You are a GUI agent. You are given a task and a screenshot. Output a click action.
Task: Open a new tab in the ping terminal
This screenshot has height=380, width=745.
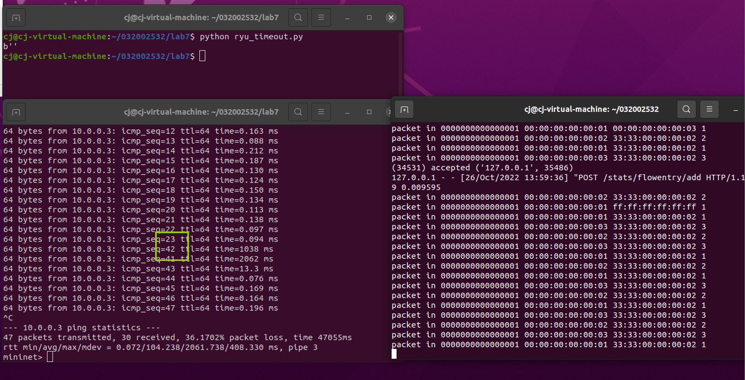[16, 112]
